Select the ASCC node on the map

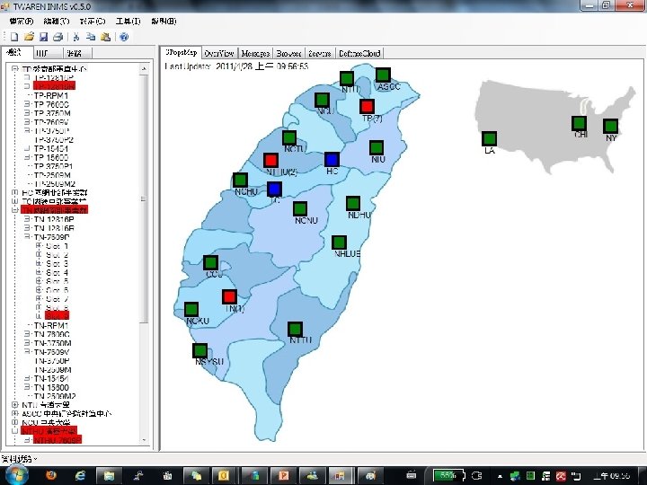coord(383,75)
